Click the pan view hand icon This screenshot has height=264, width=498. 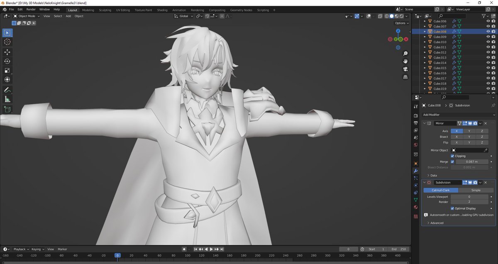pos(405,61)
